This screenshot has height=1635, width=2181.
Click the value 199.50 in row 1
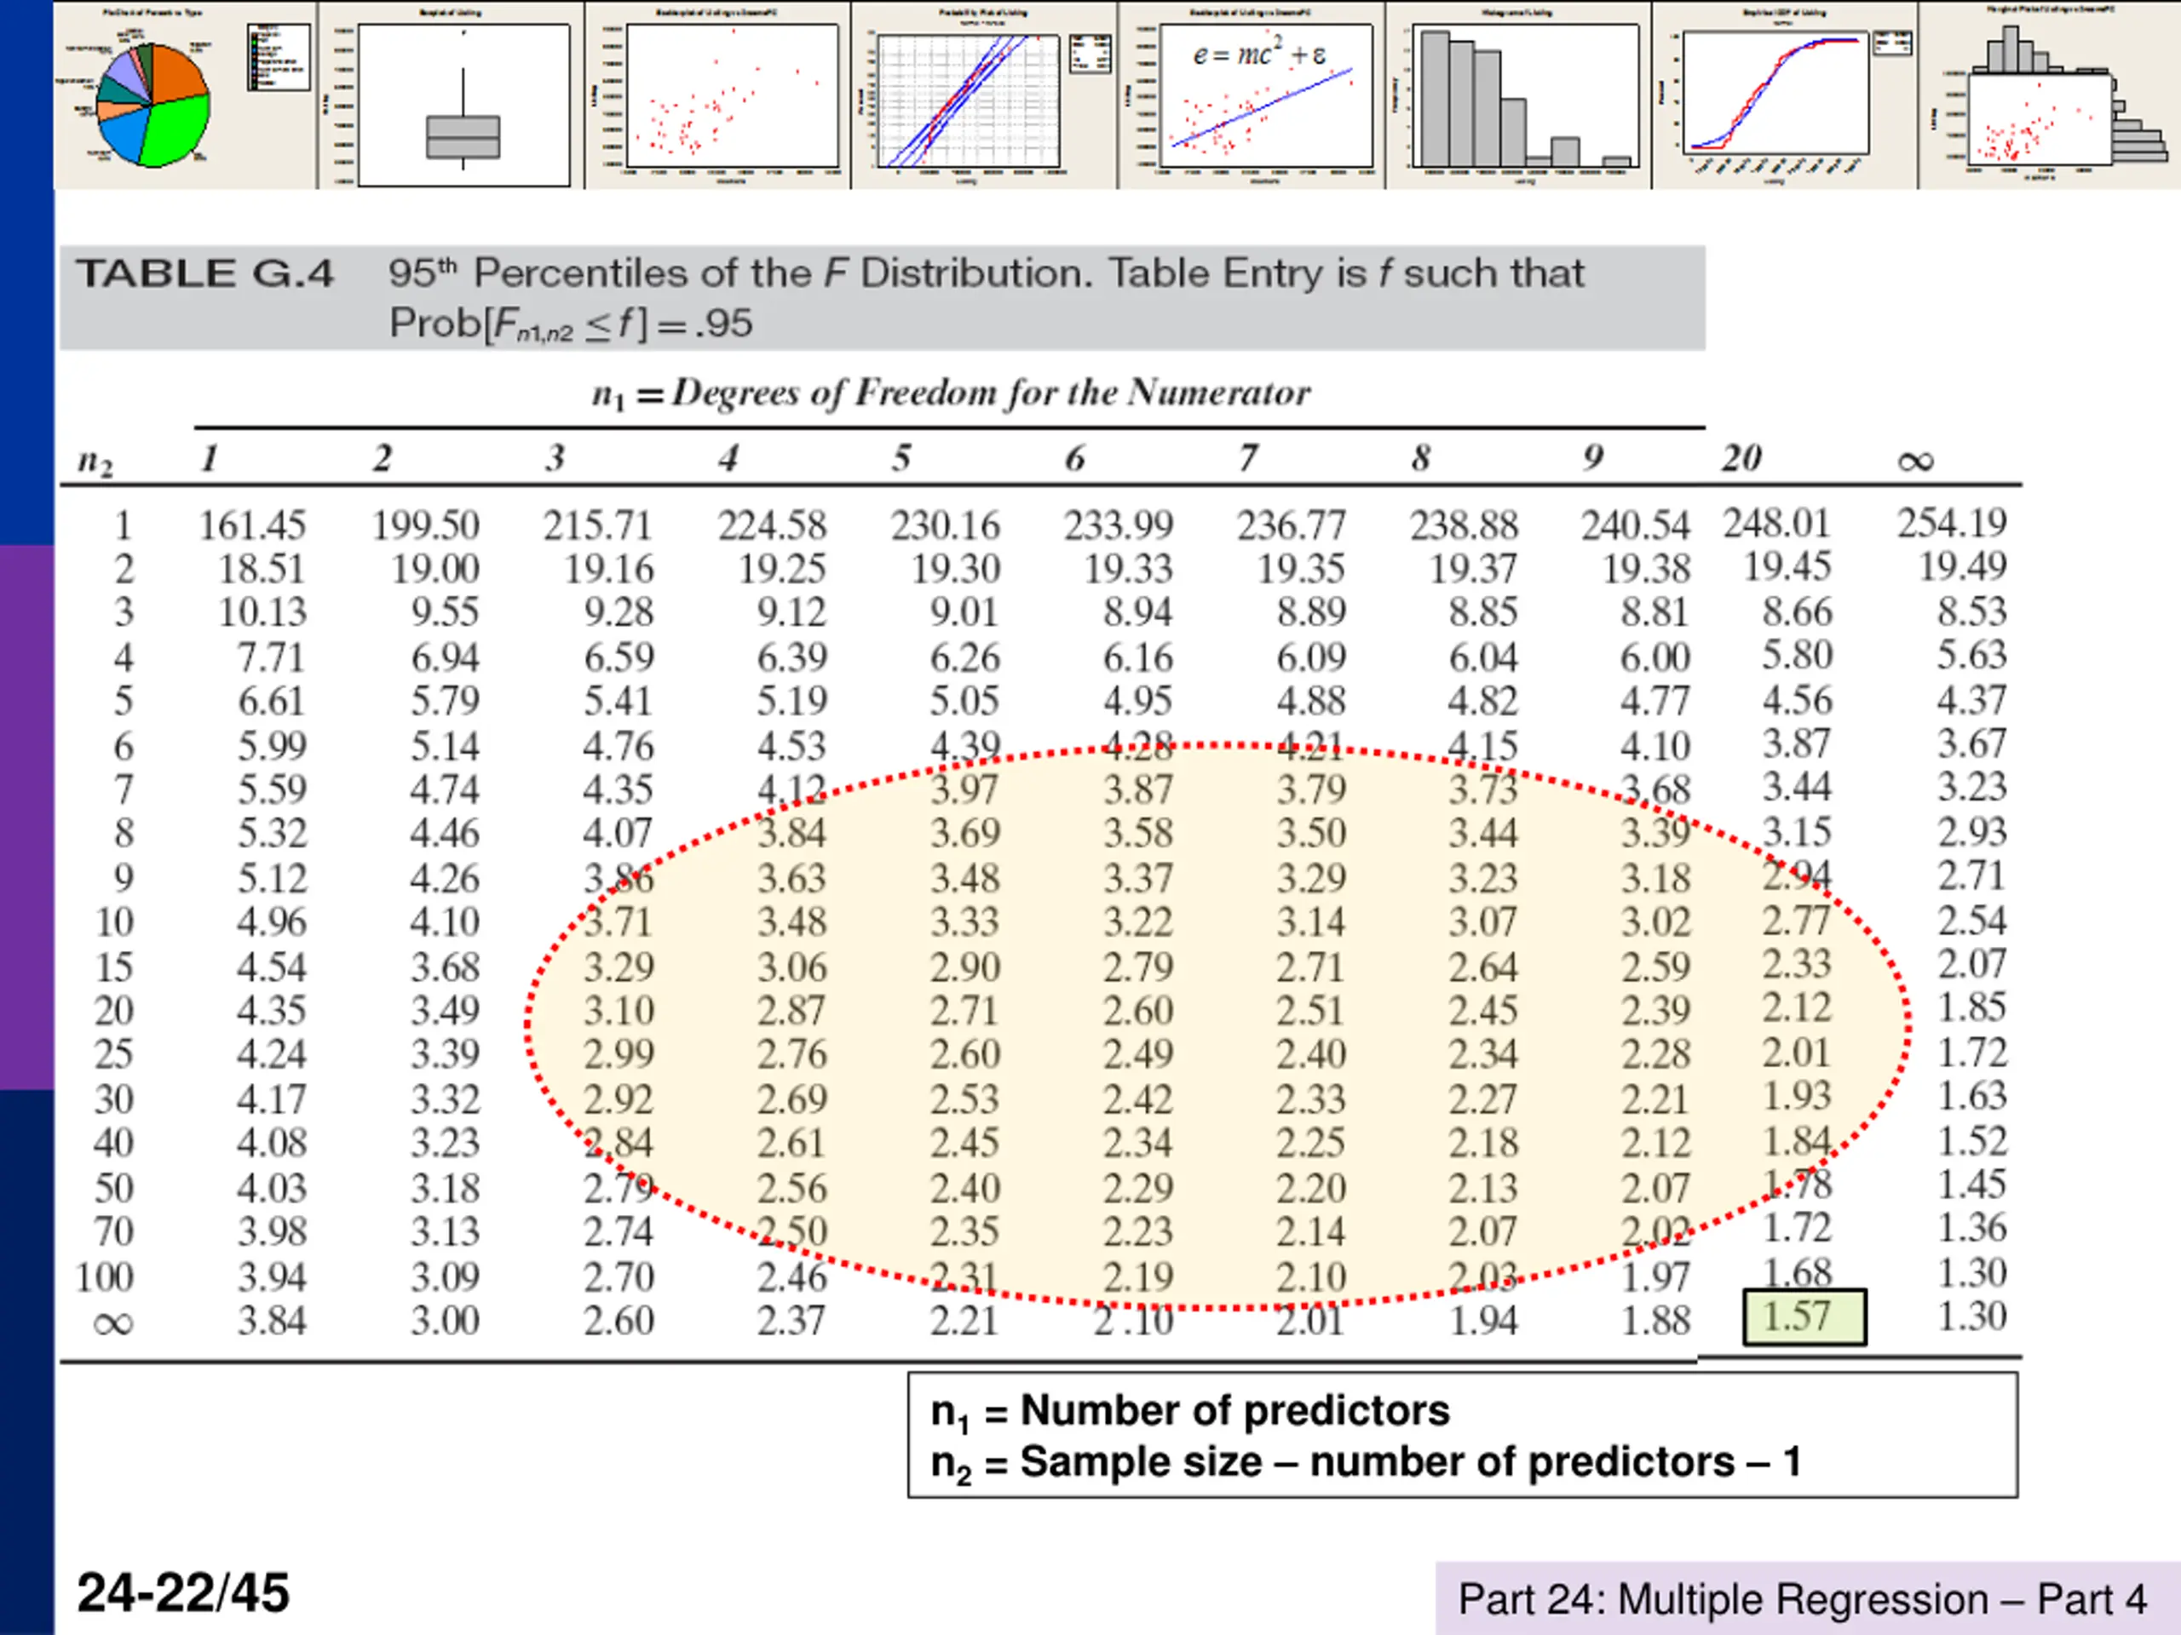point(425,525)
